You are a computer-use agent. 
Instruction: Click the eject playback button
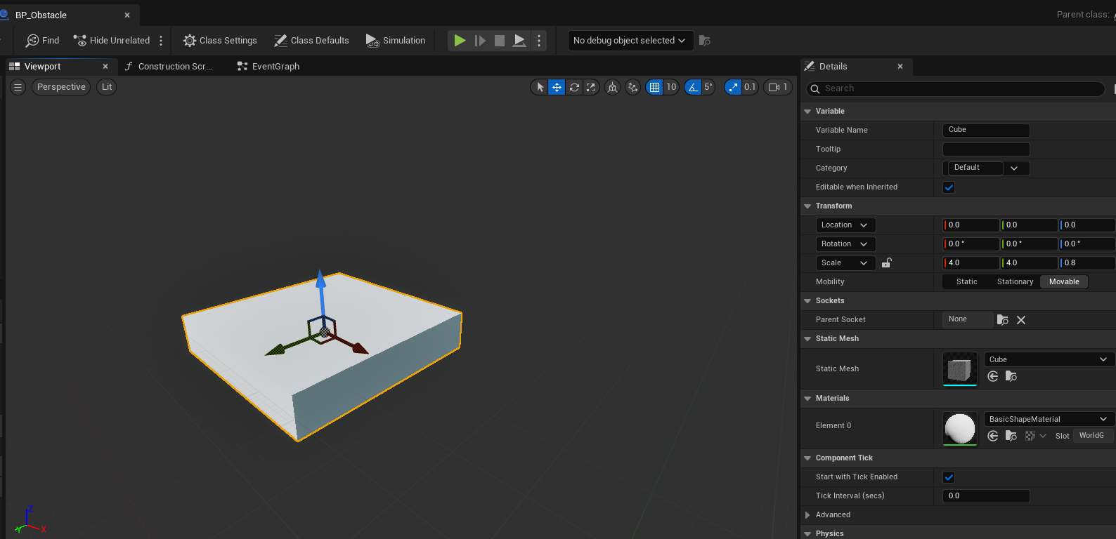519,41
